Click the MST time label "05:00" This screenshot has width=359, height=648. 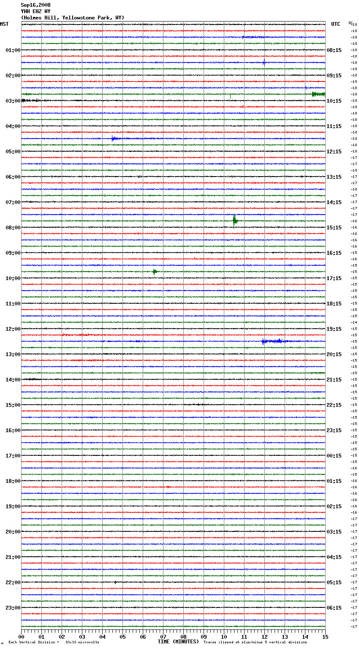tap(13, 152)
